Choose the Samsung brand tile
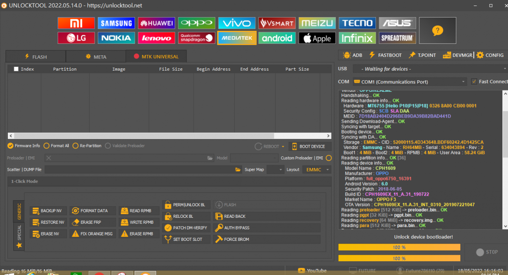508x275 pixels. (116, 23)
